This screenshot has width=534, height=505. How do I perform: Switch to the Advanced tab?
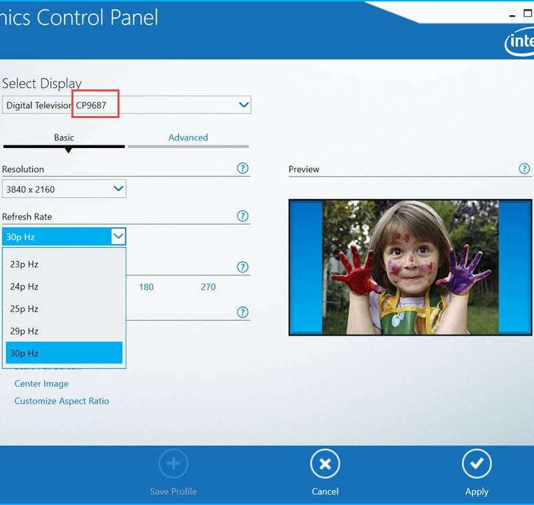click(x=188, y=137)
